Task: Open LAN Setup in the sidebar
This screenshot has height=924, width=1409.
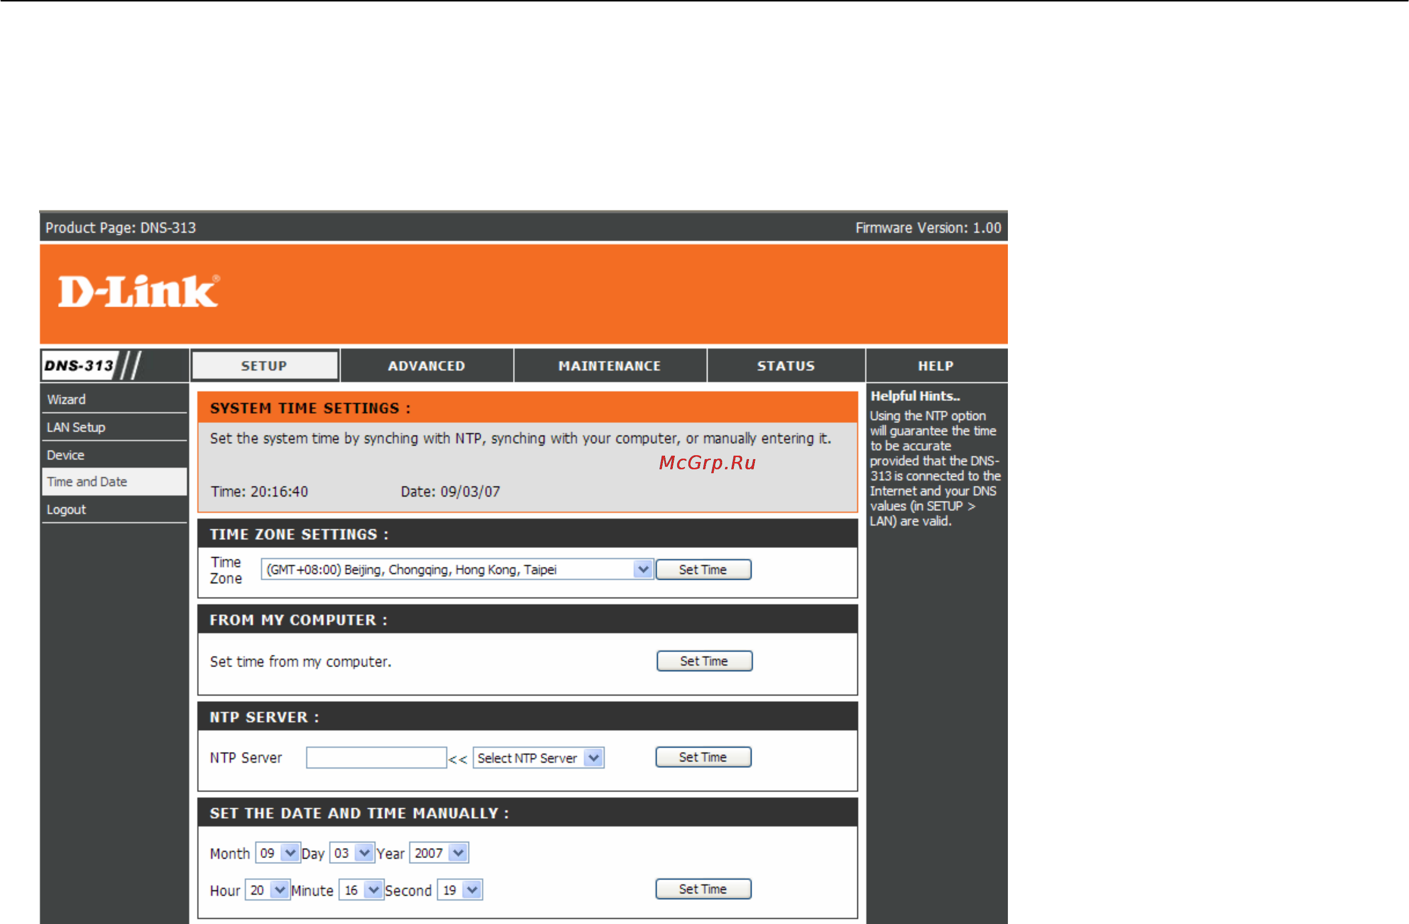Action: click(114, 427)
